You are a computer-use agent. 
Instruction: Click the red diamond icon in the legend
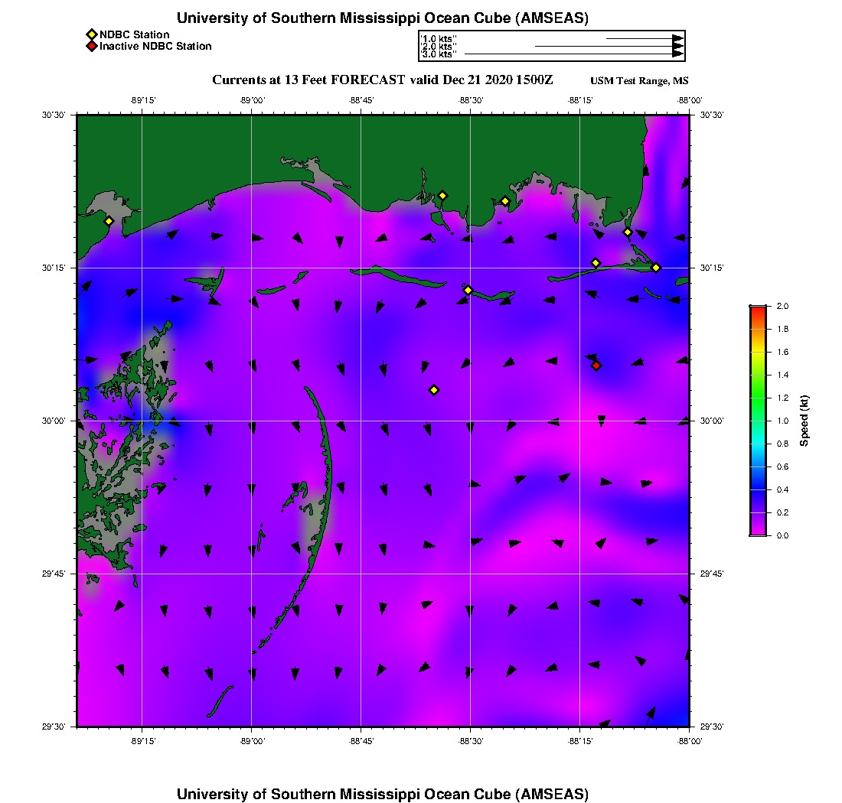click(x=91, y=47)
